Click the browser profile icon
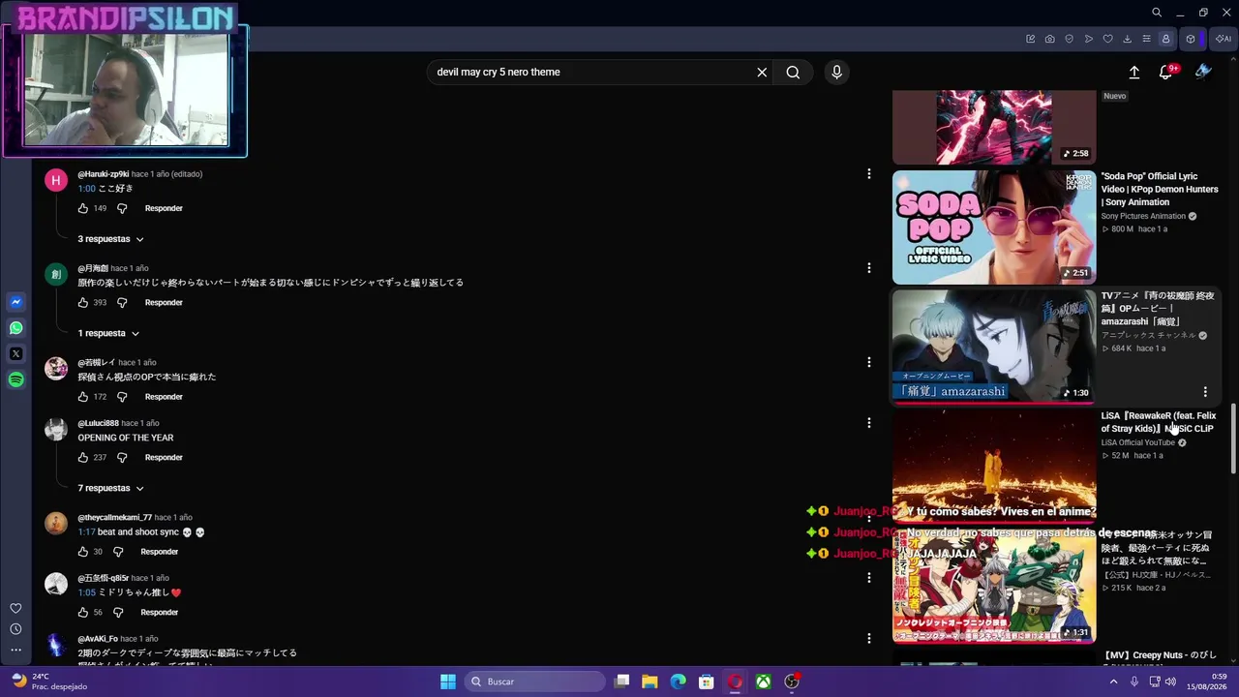The image size is (1239, 697). pos(1165,39)
